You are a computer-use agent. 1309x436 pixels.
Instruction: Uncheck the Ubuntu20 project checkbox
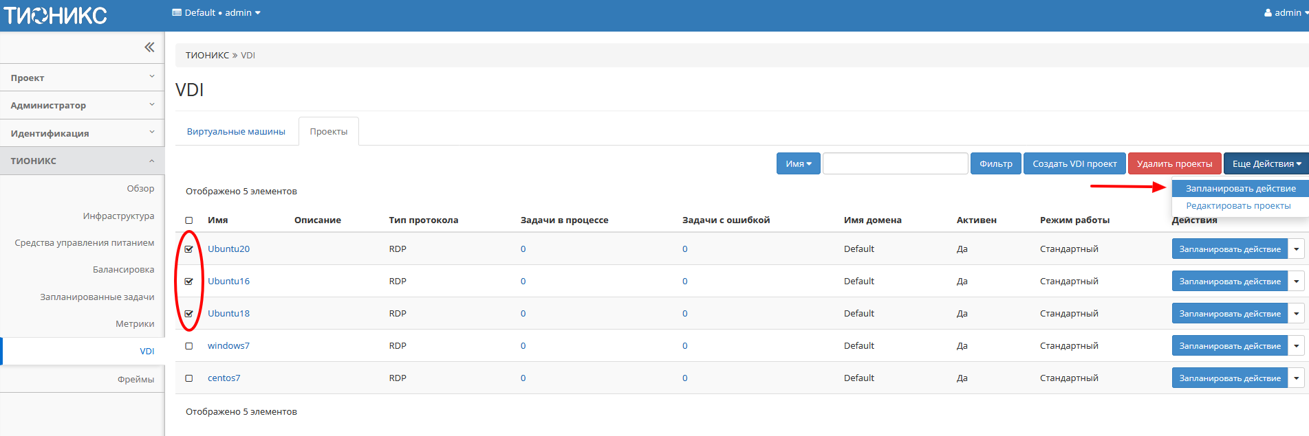coord(189,249)
